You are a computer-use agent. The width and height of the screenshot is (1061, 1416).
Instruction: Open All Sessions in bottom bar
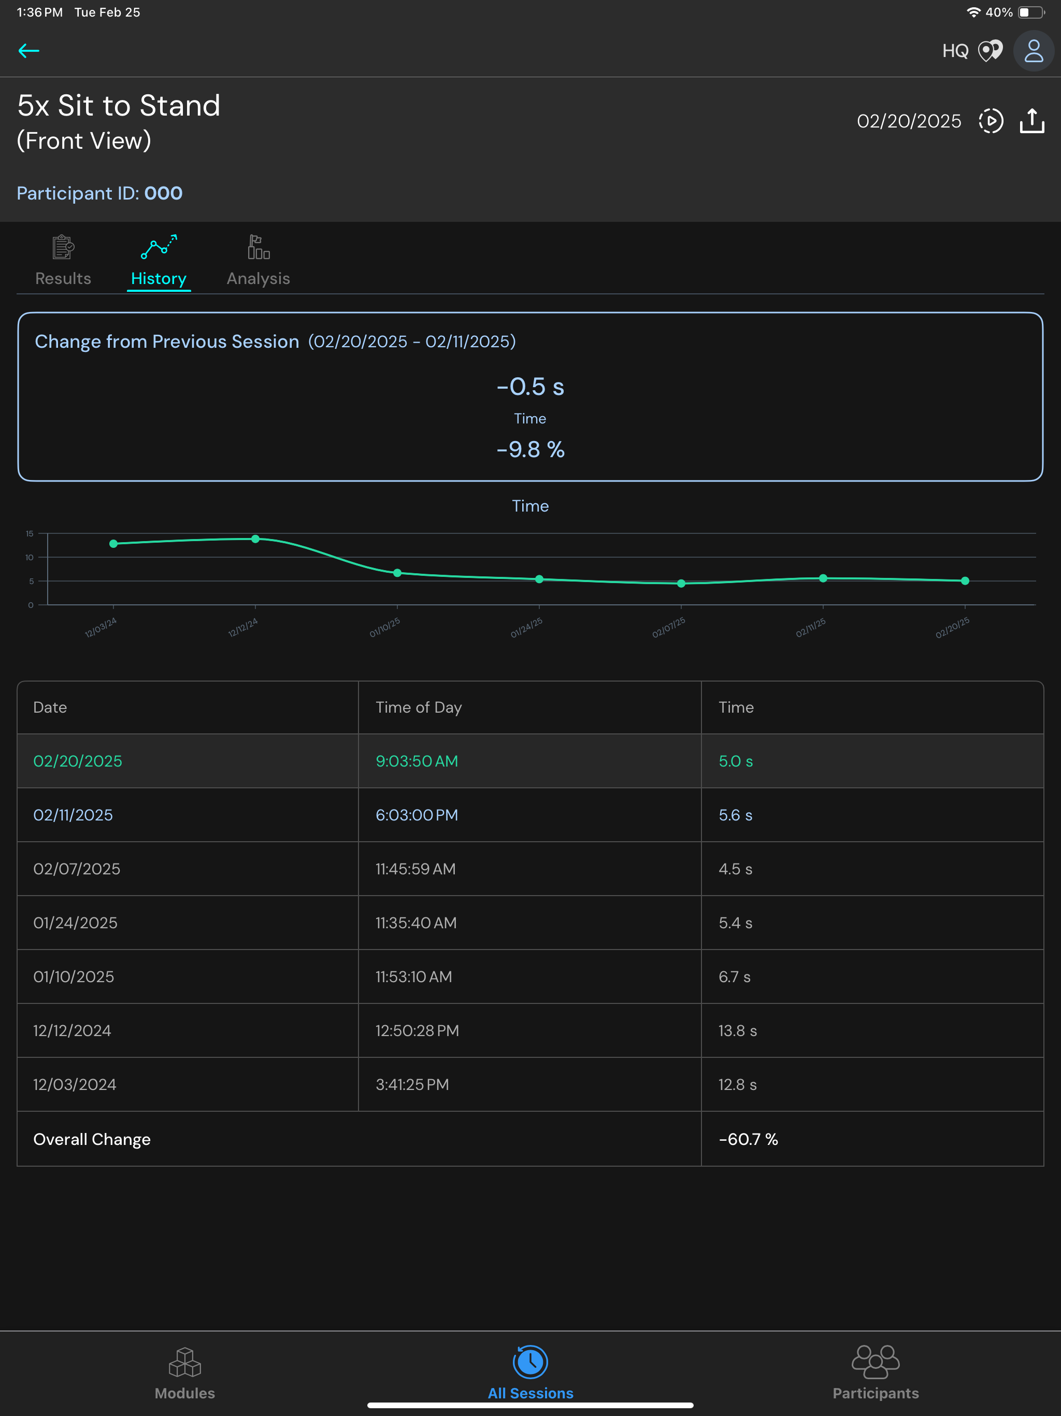coord(530,1373)
